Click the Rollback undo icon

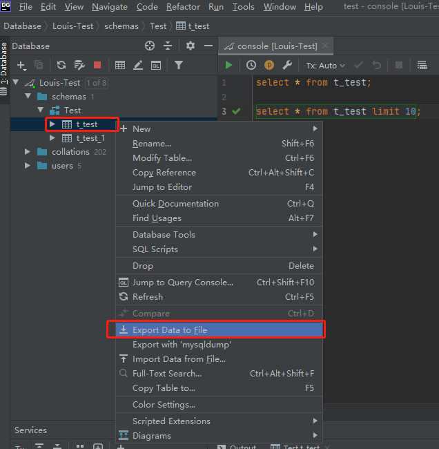point(377,66)
